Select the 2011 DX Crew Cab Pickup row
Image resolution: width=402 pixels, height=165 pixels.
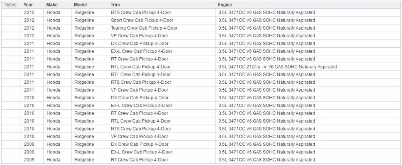201,43
